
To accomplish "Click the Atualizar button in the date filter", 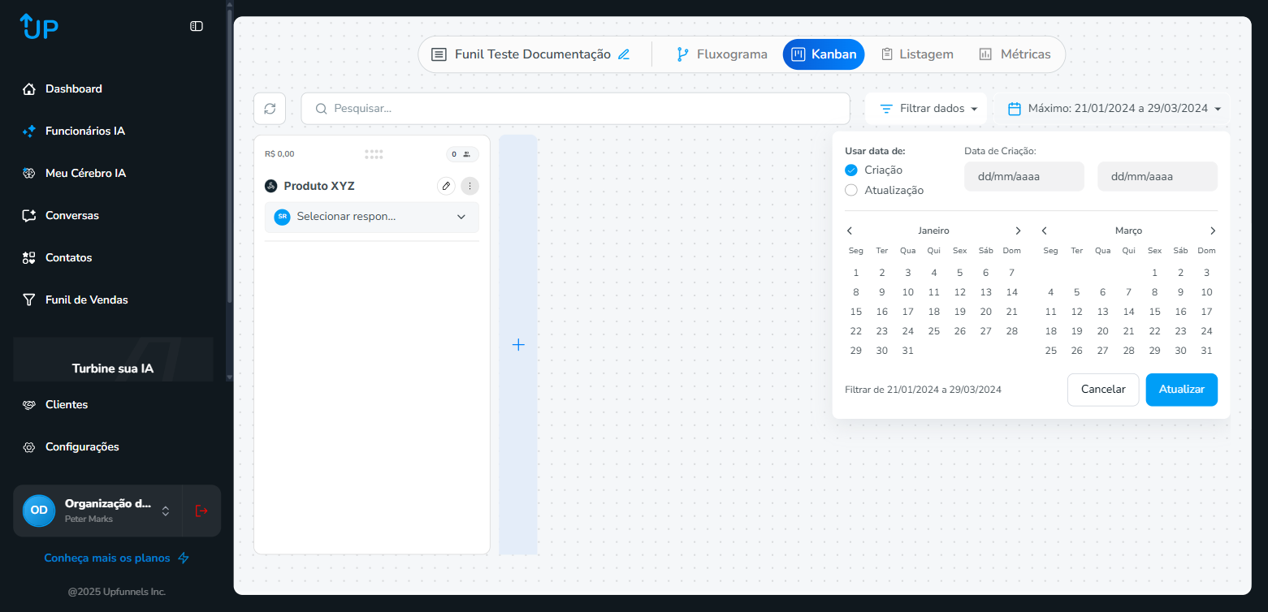I will [1181, 390].
